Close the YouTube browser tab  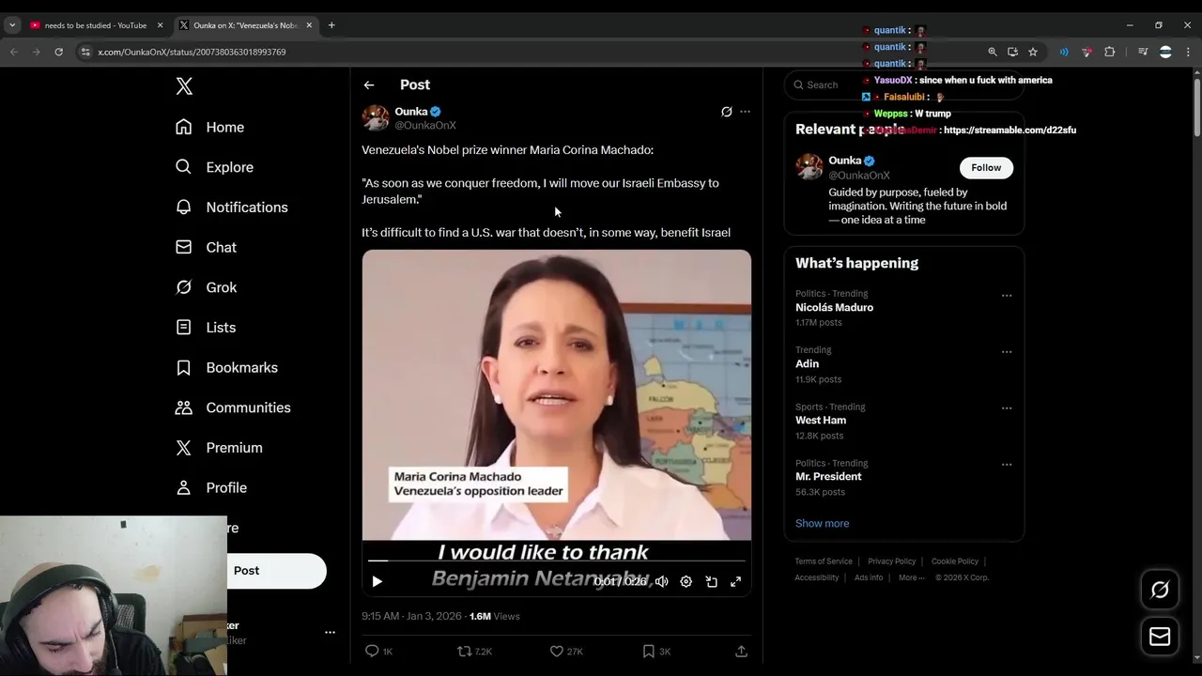[x=161, y=25]
